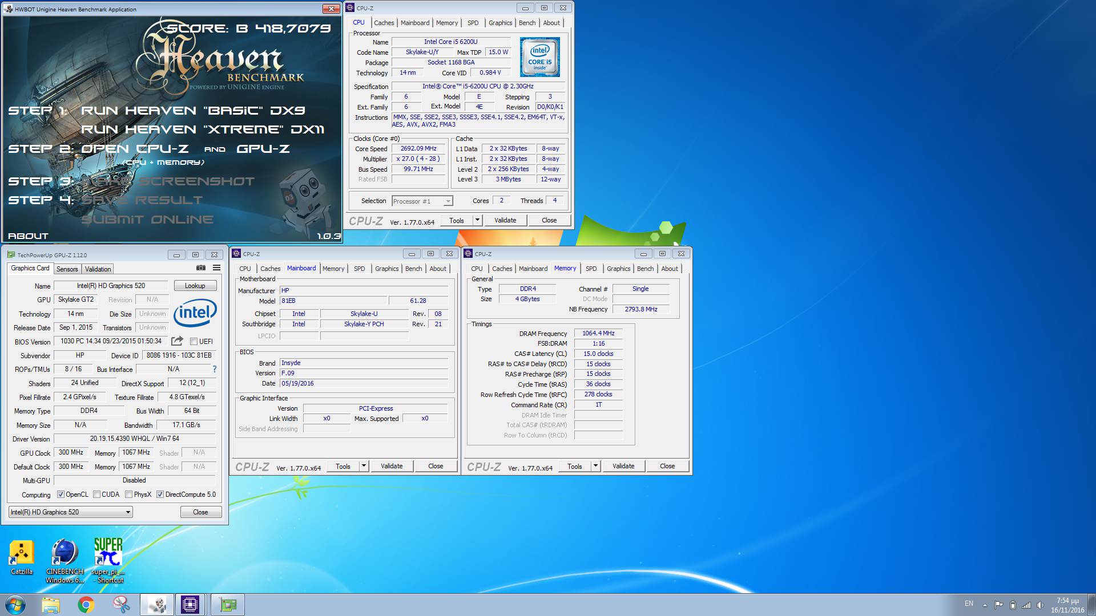
Task: Toggle the CUDA checkbox
Action: 96,495
